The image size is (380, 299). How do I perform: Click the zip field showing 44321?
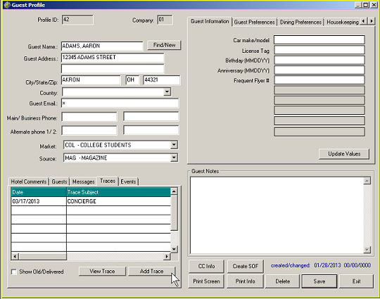162,80
